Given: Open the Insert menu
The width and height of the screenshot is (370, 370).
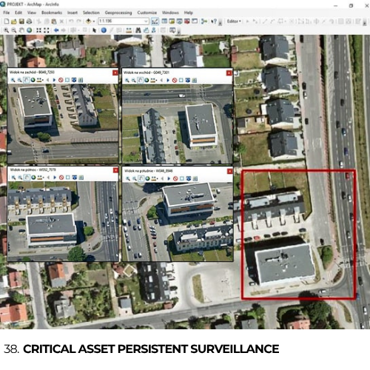Looking at the screenshot, I should pyautogui.click(x=73, y=13).
